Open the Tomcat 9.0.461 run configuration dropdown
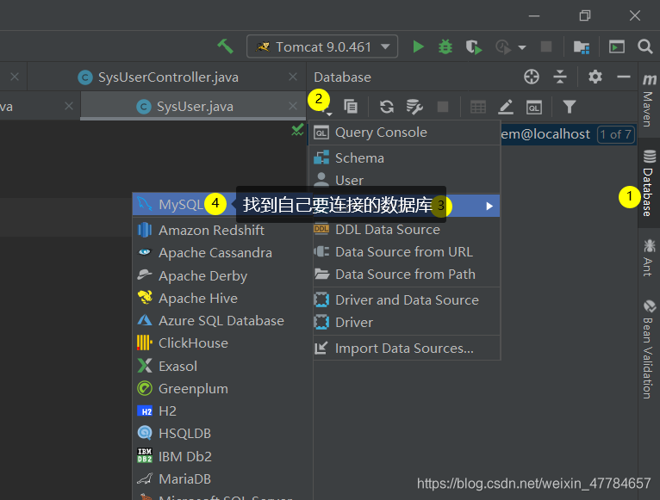Viewport: 660px width, 500px height. [x=322, y=46]
